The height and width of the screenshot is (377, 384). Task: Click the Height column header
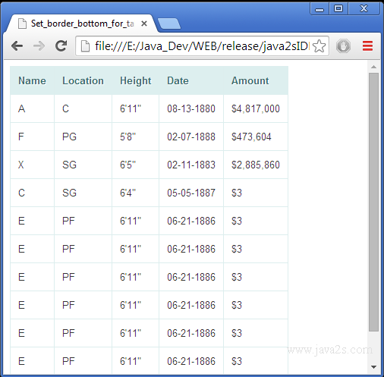click(135, 80)
